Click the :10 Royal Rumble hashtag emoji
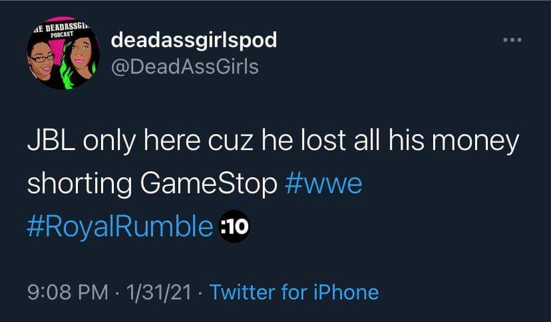Screen dimensions: 551x322 pos(234,226)
